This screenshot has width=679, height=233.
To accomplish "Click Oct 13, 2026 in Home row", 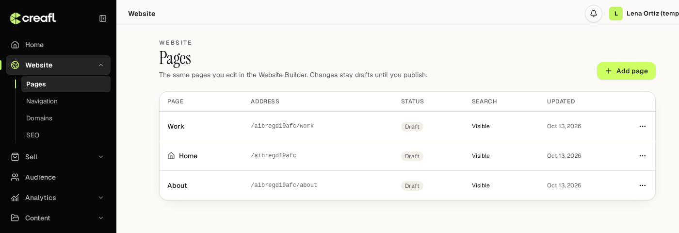I will [x=564, y=156].
